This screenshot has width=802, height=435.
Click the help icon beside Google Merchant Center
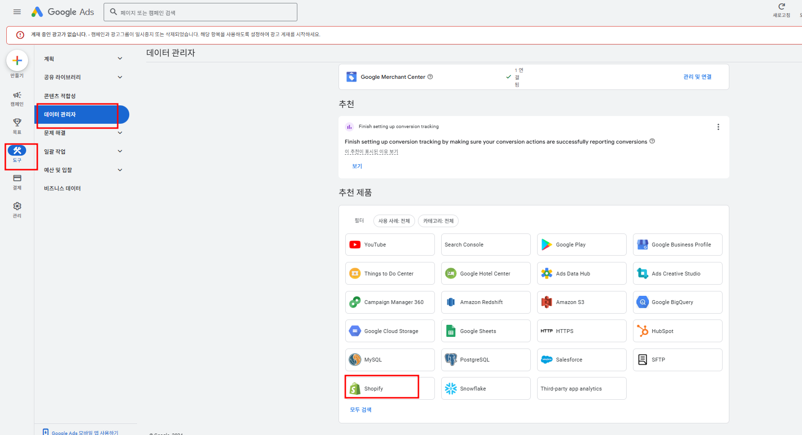(x=430, y=77)
